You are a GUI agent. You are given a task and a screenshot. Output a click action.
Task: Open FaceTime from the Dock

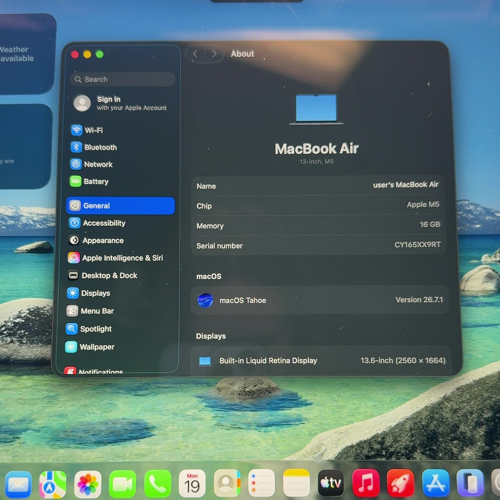coord(122,484)
